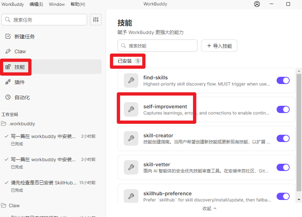This screenshot has width=302, height=217.
Task: Click the wrench icon for skill-vetter
Action: (x=131, y=167)
